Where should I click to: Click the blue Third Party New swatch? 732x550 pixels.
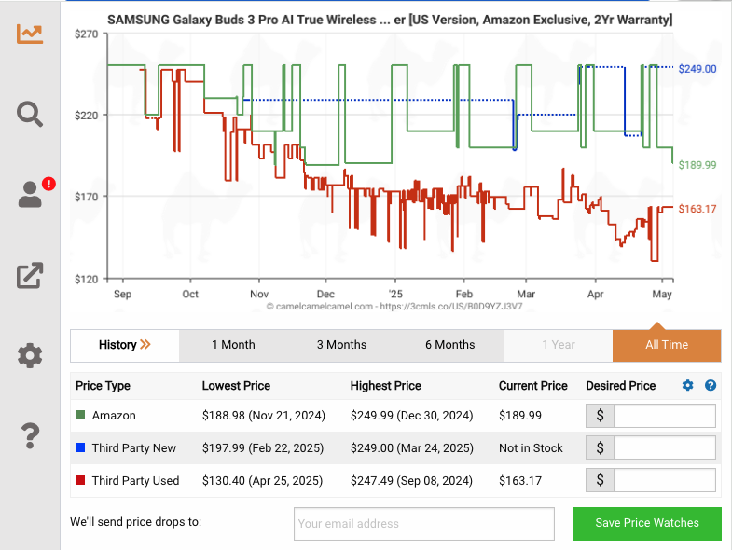[81, 448]
